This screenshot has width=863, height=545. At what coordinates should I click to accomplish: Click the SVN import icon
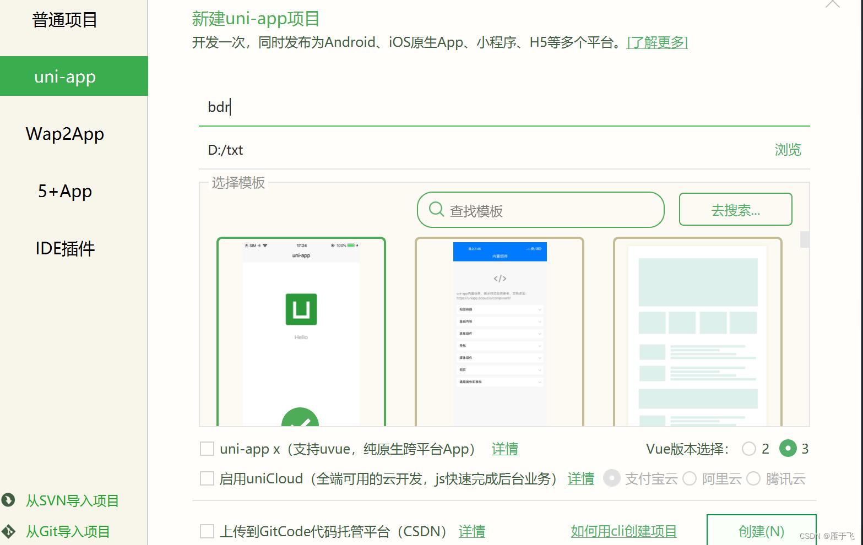[8, 500]
